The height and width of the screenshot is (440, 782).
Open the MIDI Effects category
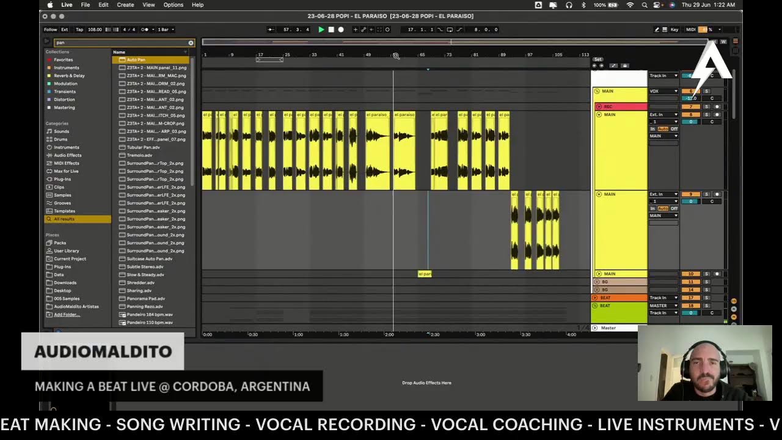[x=66, y=163]
